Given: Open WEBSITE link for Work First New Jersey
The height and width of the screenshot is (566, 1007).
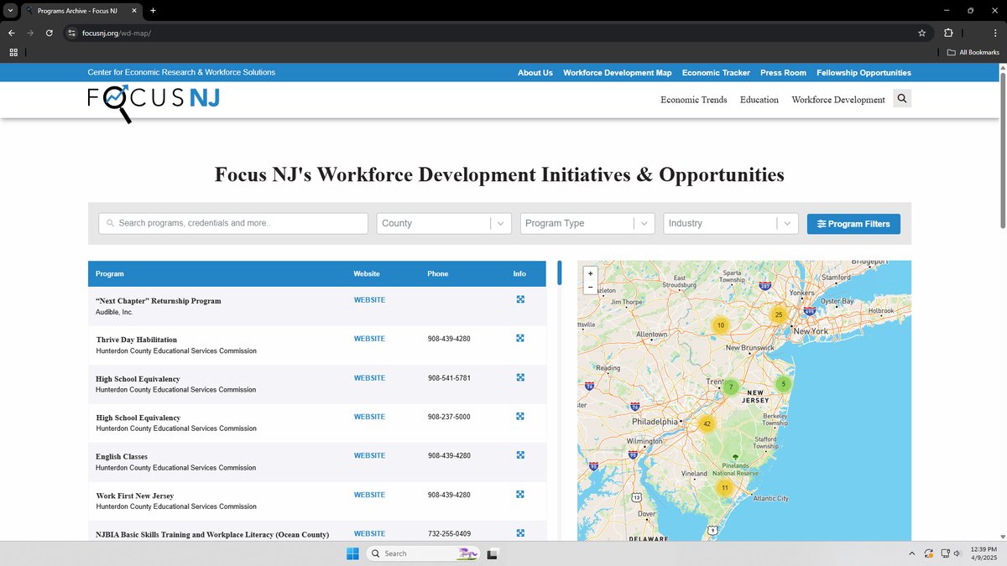Looking at the screenshot, I should coord(369,495).
